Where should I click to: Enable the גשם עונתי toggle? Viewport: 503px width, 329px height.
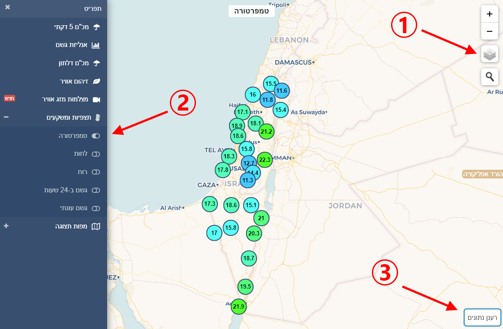point(96,208)
